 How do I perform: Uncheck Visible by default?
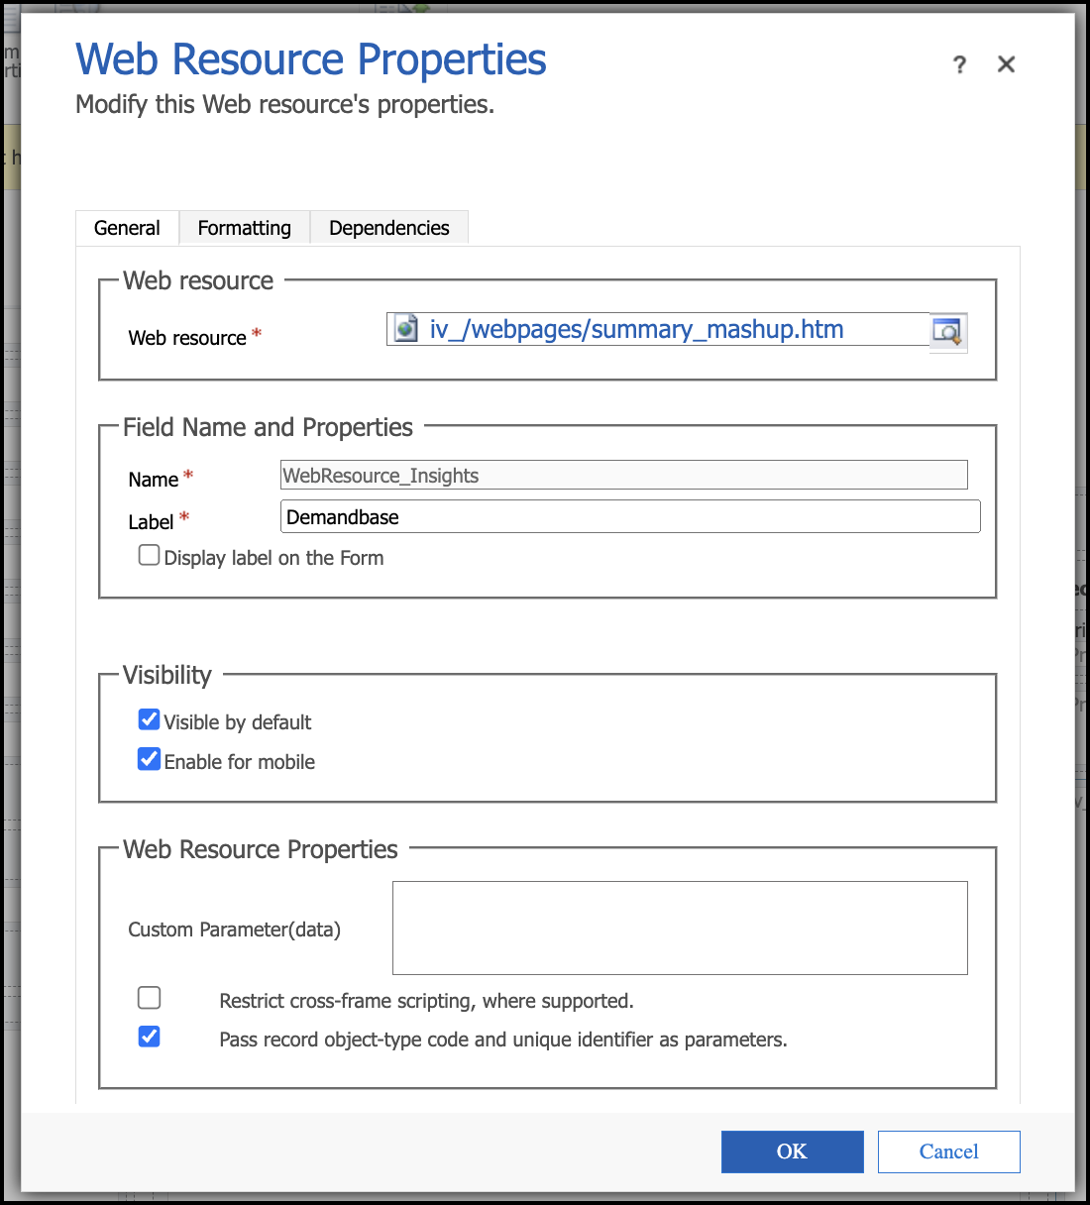click(150, 720)
